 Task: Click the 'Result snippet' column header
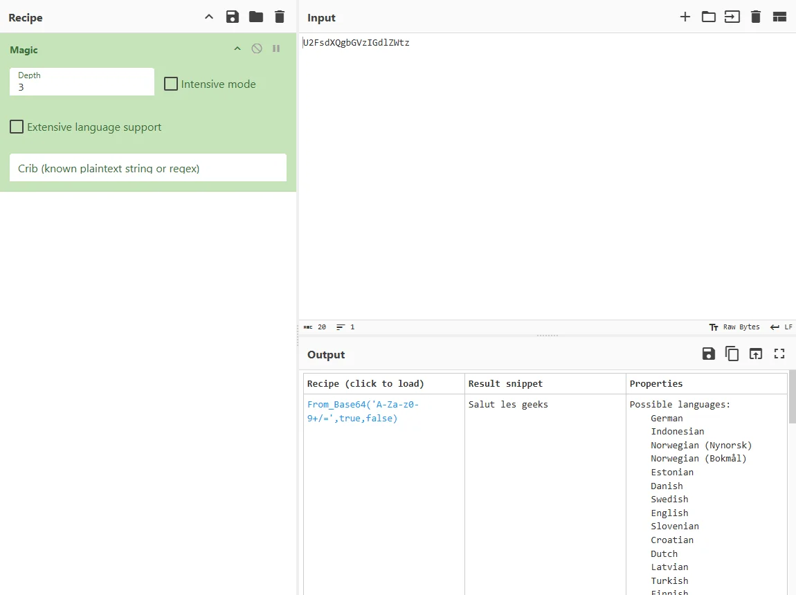coord(505,383)
